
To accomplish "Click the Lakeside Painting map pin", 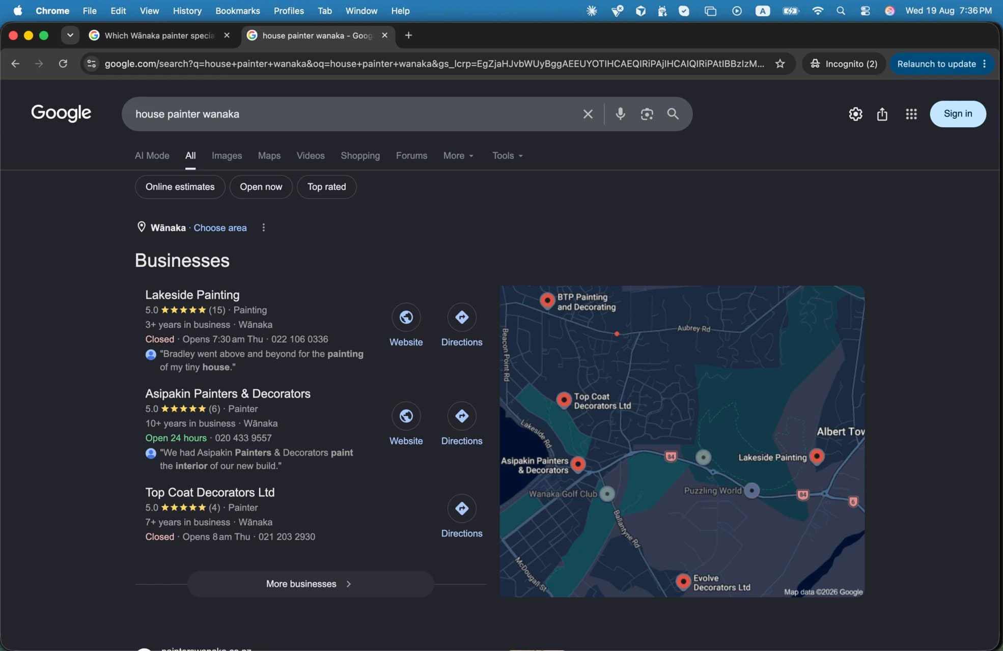I will pos(817,456).
